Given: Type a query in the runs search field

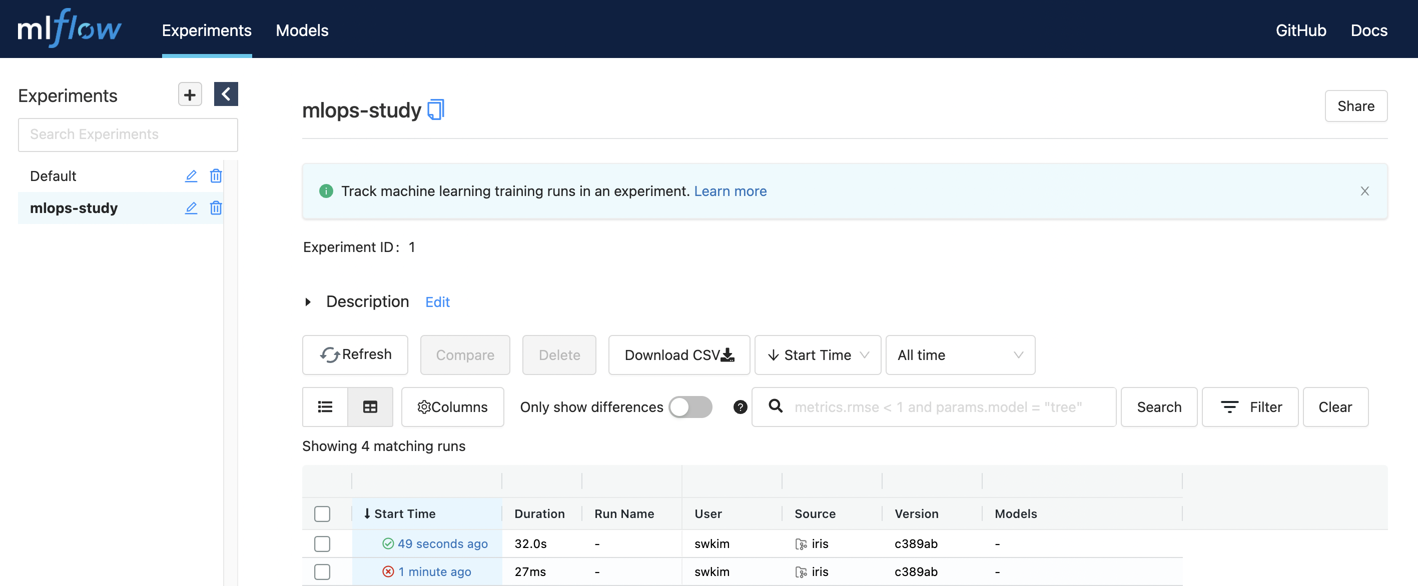Looking at the screenshot, I should (936, 407).
